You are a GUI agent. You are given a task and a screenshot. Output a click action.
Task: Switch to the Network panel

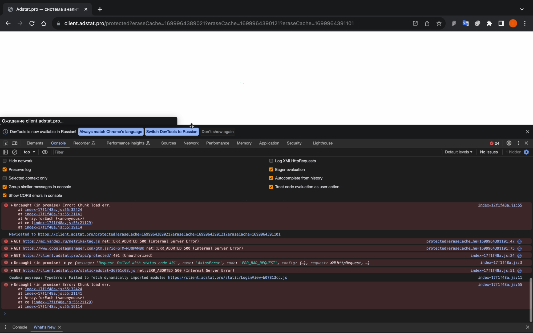point(191,143)
